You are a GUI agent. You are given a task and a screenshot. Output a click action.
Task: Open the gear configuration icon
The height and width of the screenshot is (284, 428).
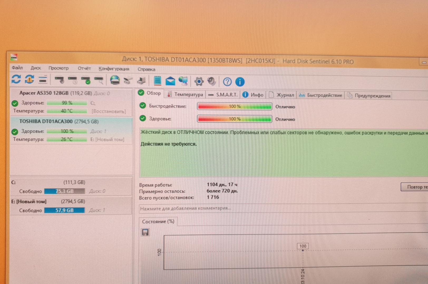click(199, 82)
